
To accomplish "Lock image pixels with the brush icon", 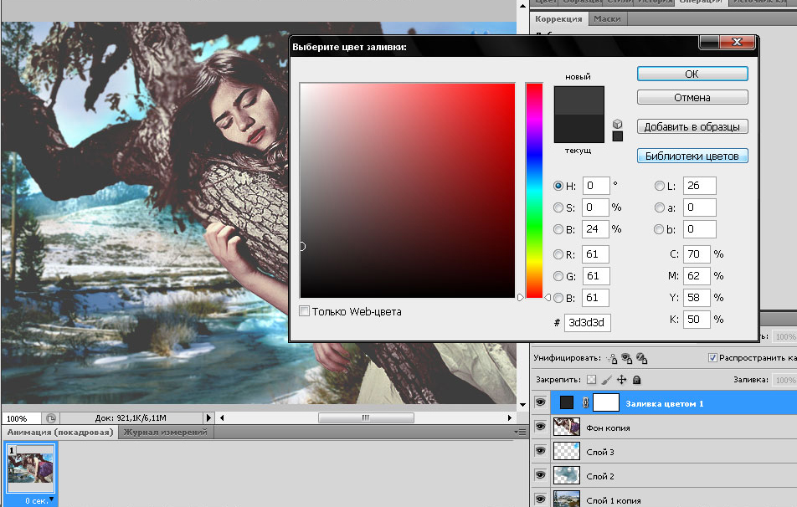I will coord(606,380).
